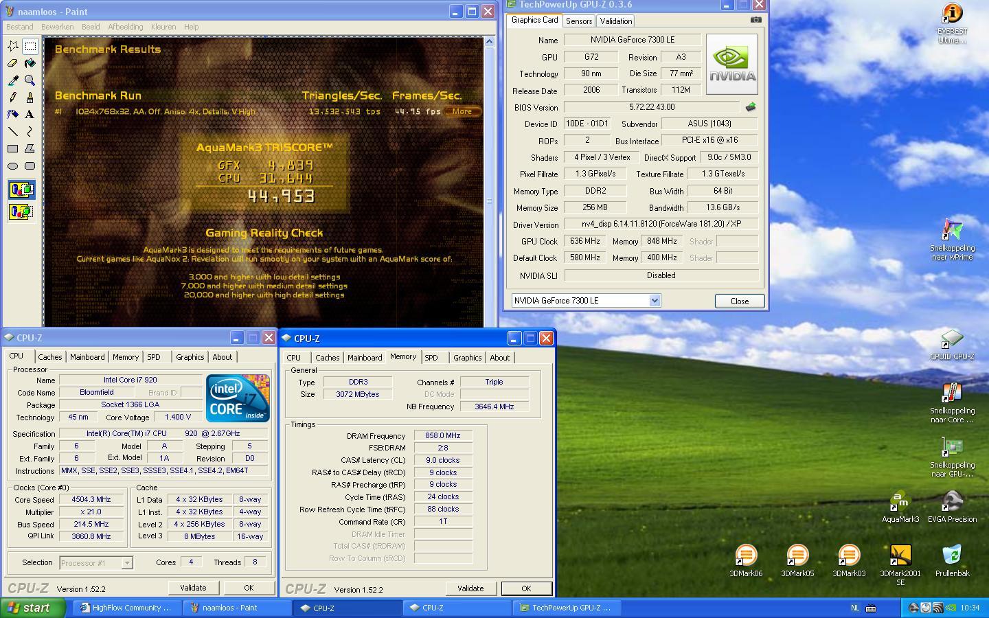Image resolution: width=989 pixels, height=618 pixels.
Task: Select the Text tool in Paint
Action: click(30, 115)
